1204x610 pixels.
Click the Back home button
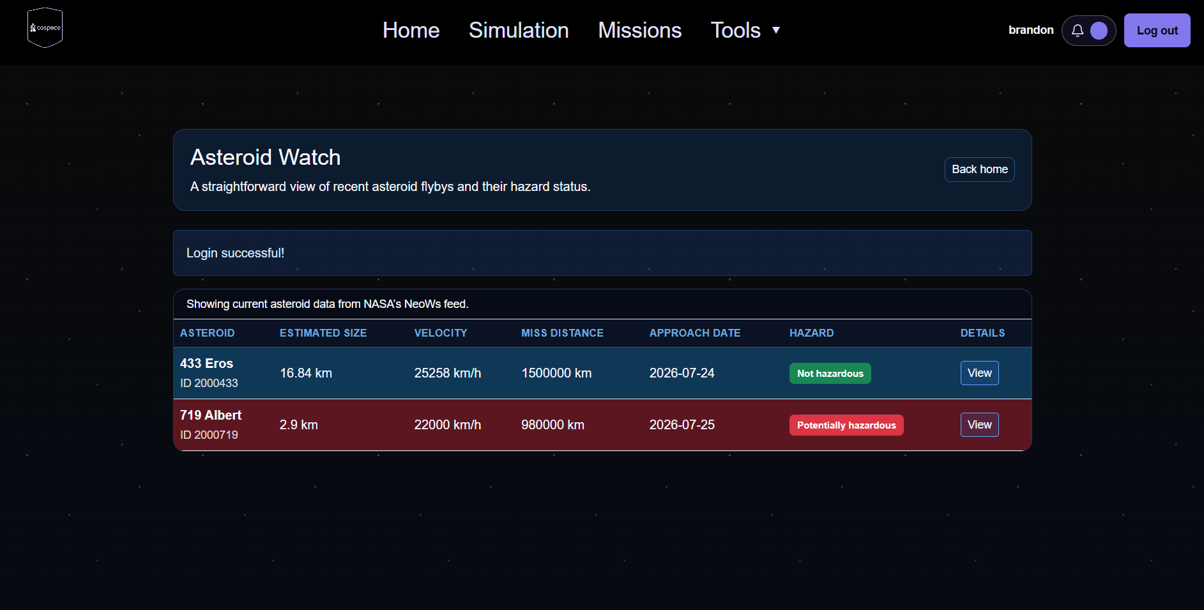click(979, 169)
